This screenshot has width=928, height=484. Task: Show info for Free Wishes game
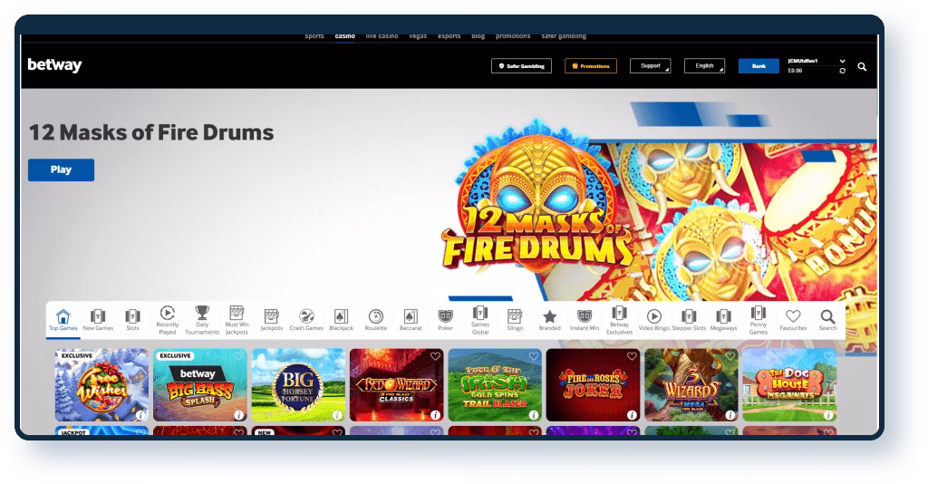tap(140, 415)
